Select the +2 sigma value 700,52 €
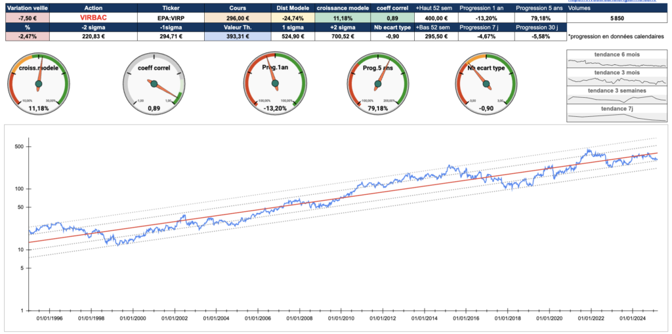 (342, 37)
